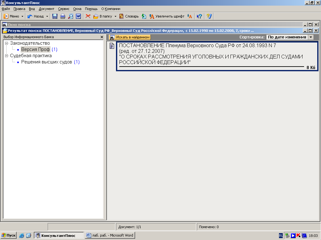The height and width of the screenshot is (240, 321).
Task: Click the magnifier Find icon
Action: click(71, 16)
